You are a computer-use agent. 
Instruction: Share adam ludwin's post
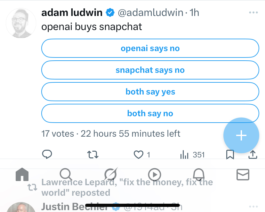(253, 155)
